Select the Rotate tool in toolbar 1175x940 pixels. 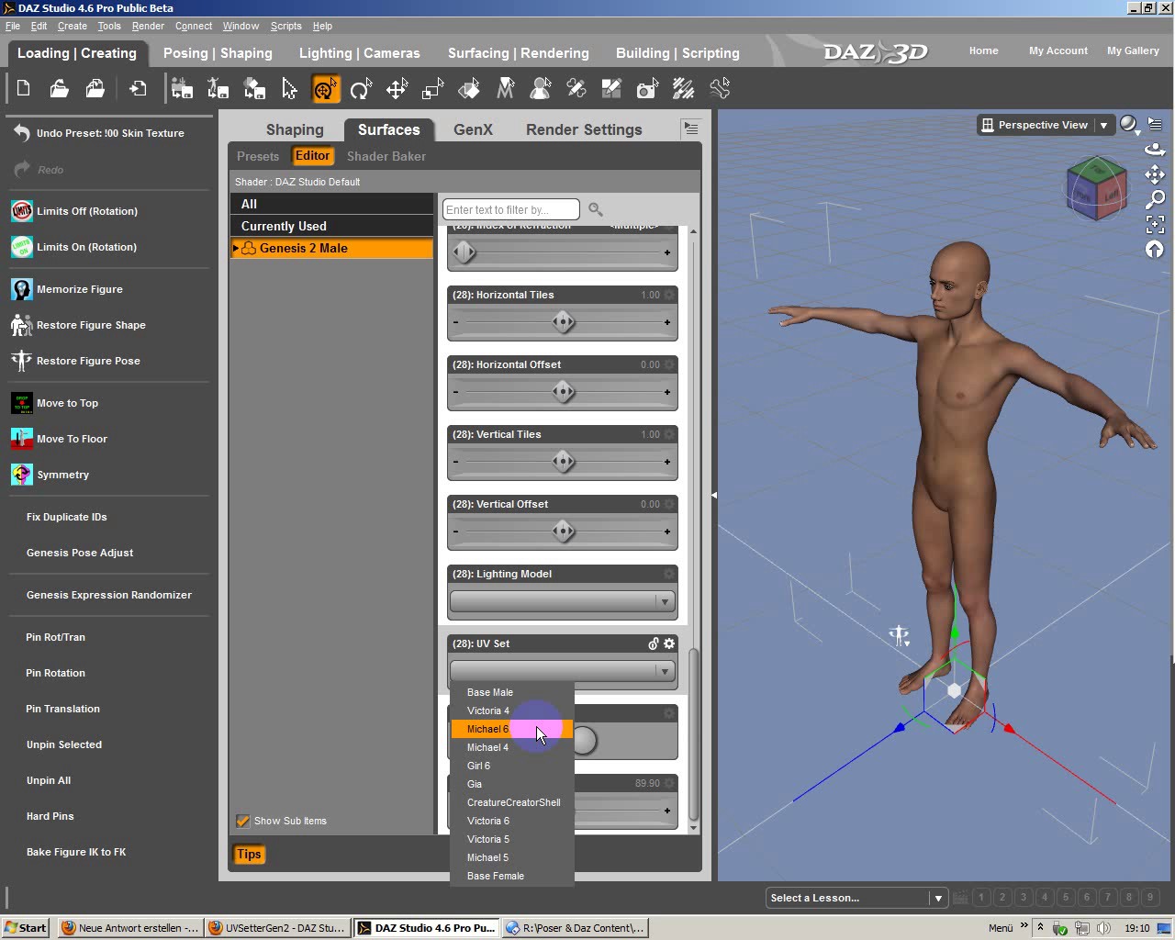pyautogui.click(x=361, y=89)
